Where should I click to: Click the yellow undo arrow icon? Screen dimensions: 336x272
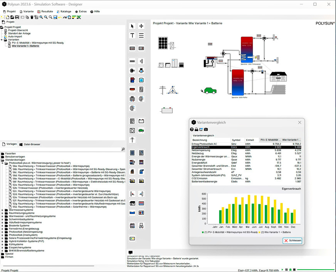pyautogui.click(x=60, y=17)
